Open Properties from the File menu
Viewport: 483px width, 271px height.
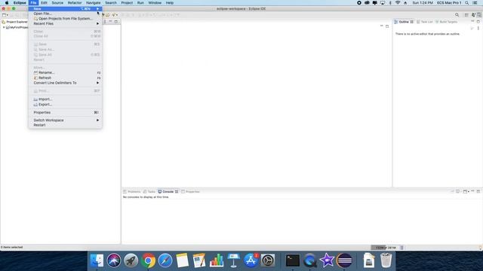tap(66, 112)
